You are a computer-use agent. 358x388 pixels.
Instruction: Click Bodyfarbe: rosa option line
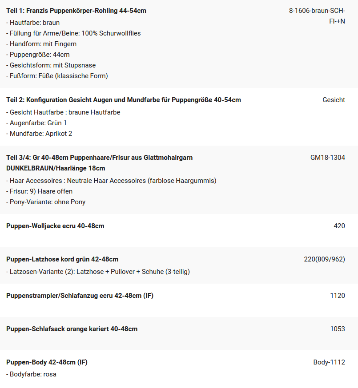click(x=31, y=374)
